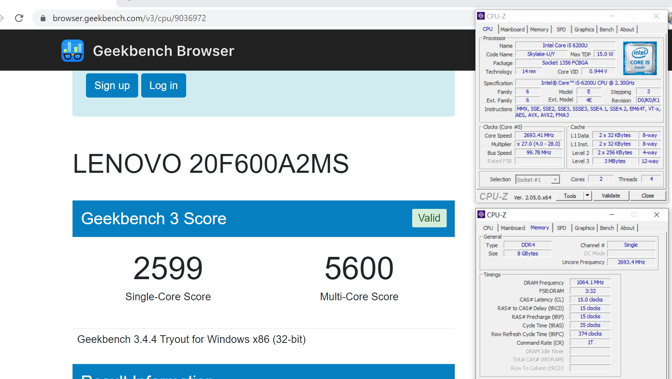Select the CPU tab in top CPU-Z window
Viewport: 672px width, 379px height.
488,29
